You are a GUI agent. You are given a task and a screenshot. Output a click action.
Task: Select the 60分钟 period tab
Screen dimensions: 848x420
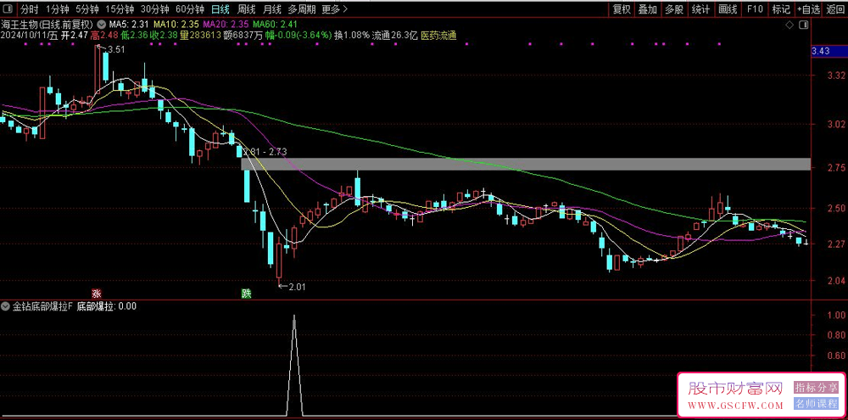(x=190, y=9)
